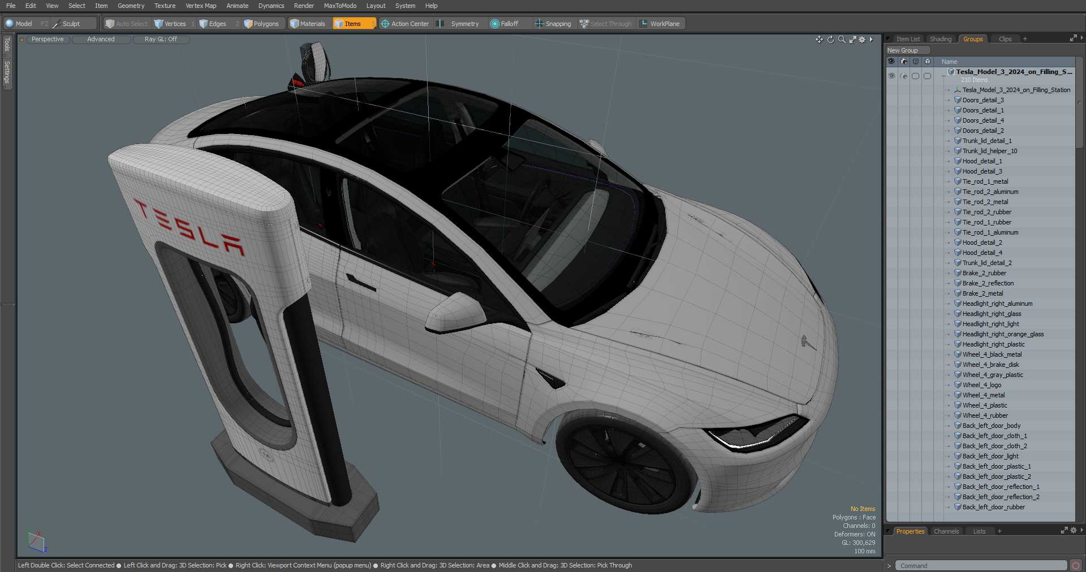
Task: Click the New Group button
Action: tap(908, 50)
